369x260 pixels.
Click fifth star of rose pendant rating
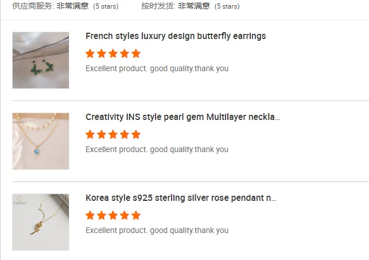[x=136, y=216]
